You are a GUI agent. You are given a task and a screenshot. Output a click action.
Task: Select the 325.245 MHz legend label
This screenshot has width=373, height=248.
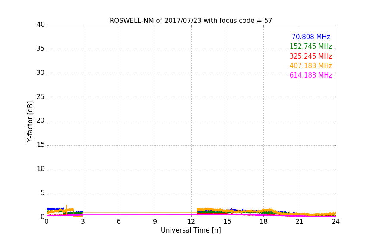point(311,56)
